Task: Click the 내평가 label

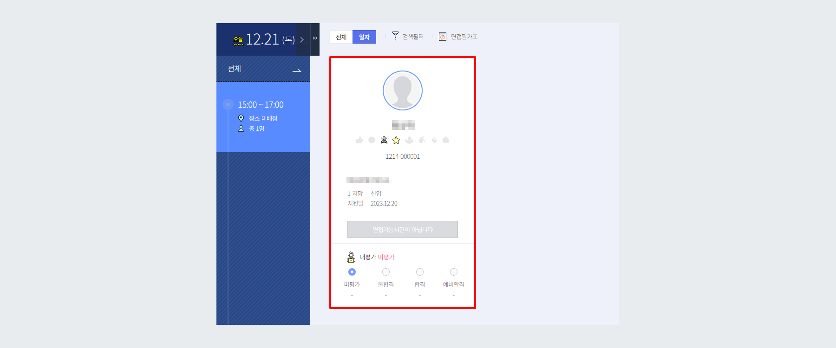Action: point(368,257)
